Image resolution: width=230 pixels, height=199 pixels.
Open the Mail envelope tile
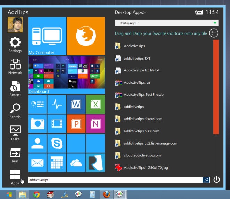pyautogui.click(x=37, y=163)
